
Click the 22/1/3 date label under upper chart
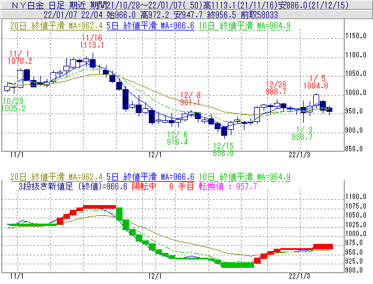click(299, 155)
